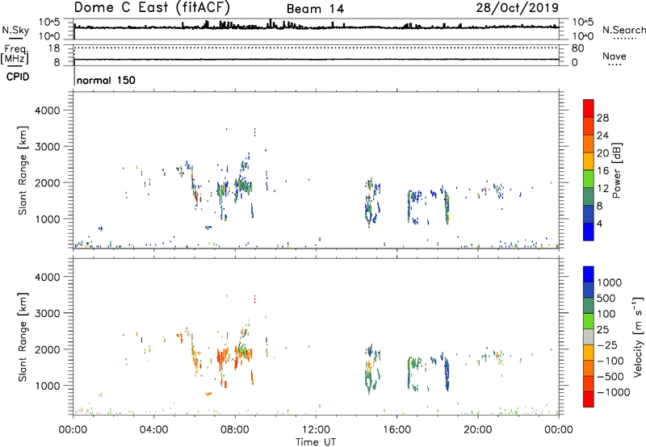Click the "Time UT" axis label
The width and height of the screenshot is (646, 447).
coord(316,442)
